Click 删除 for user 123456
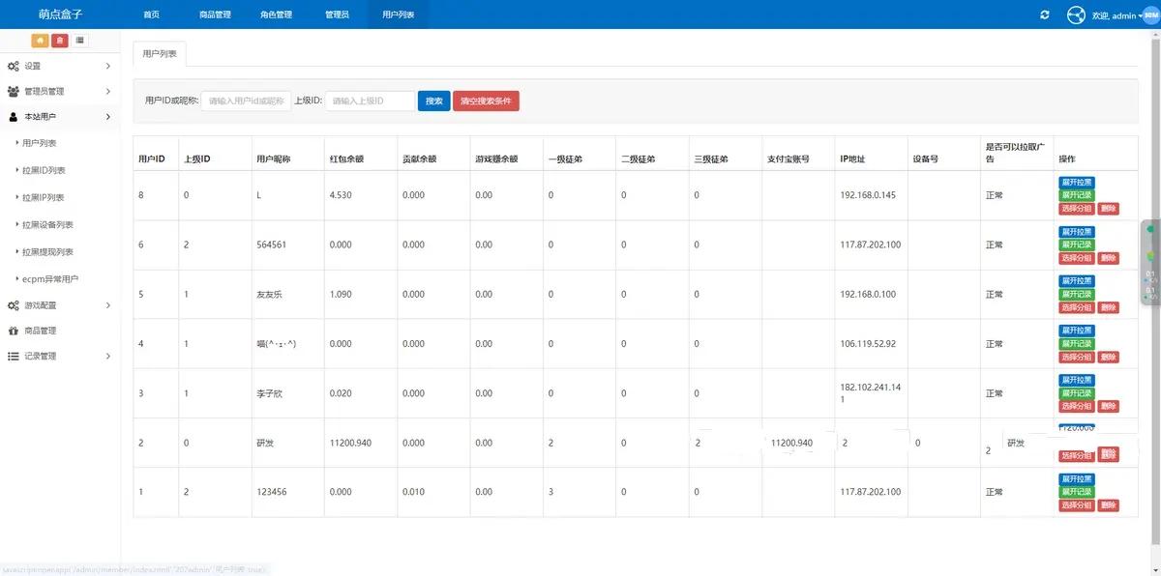The image size is (1161, 576). point(1109,504)
